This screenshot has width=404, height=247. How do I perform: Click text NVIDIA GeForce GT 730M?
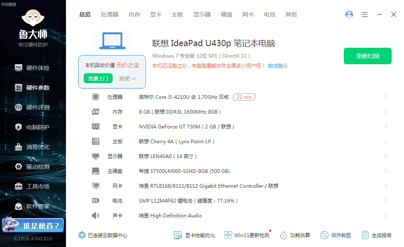pos(169,127)
